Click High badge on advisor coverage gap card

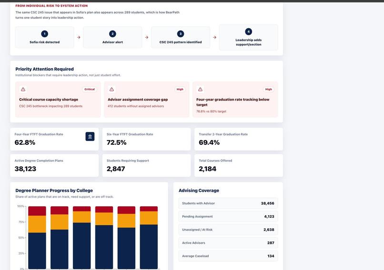pos(180,90)
